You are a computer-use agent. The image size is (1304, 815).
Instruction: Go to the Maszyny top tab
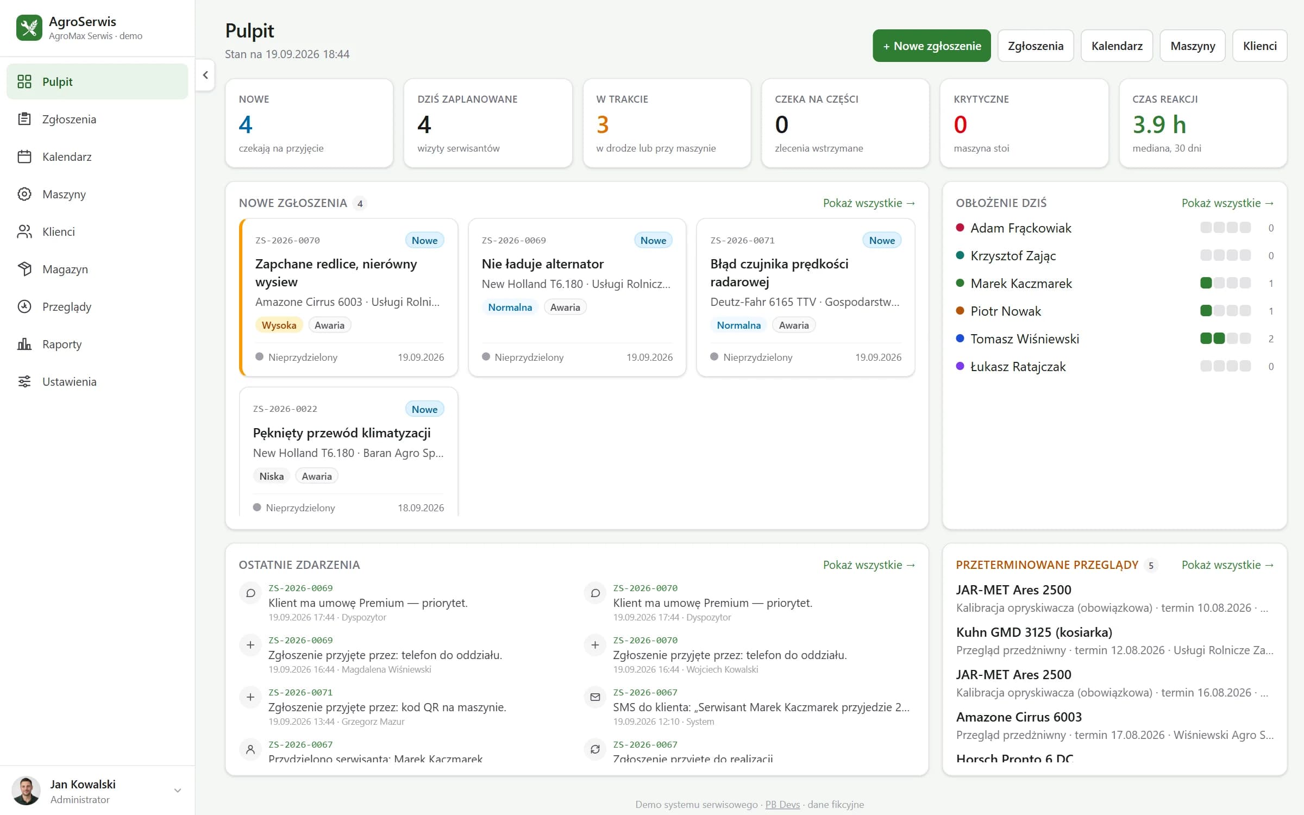point(1193,46)
